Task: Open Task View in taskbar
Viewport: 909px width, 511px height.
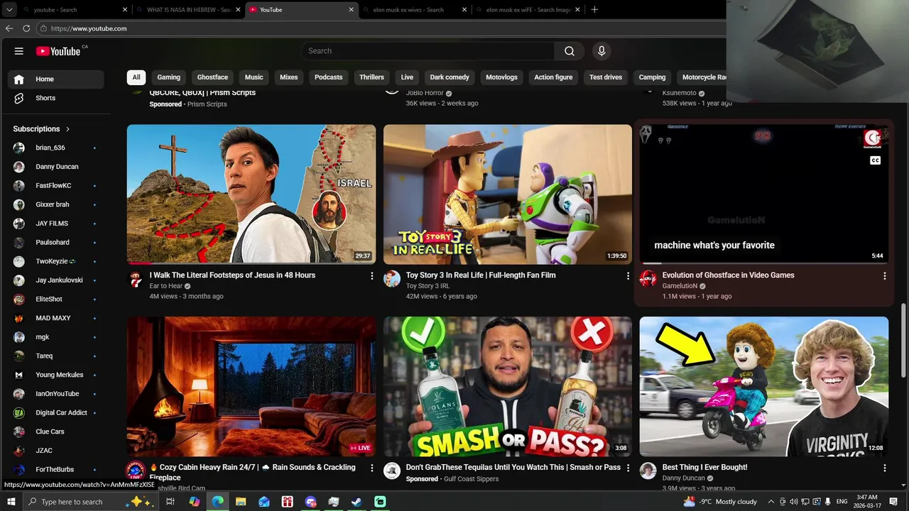Action: 170,502
